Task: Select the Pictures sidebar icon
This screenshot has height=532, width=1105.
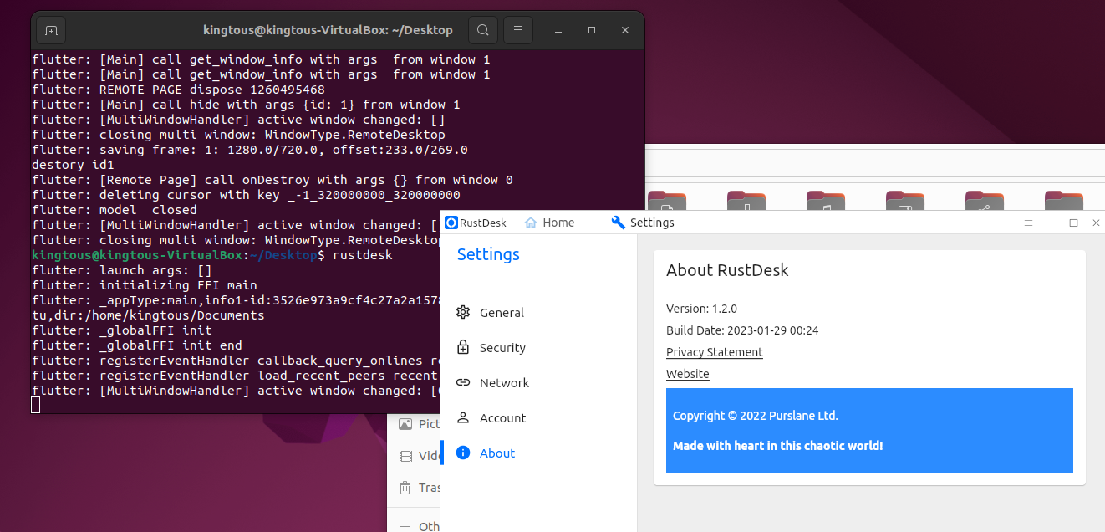Action: pos(407,423)
